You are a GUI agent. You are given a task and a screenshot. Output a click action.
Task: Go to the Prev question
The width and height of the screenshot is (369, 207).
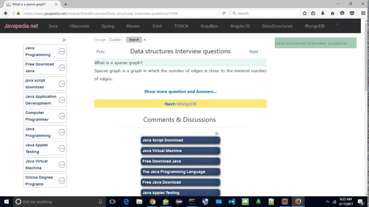point(101,52)
